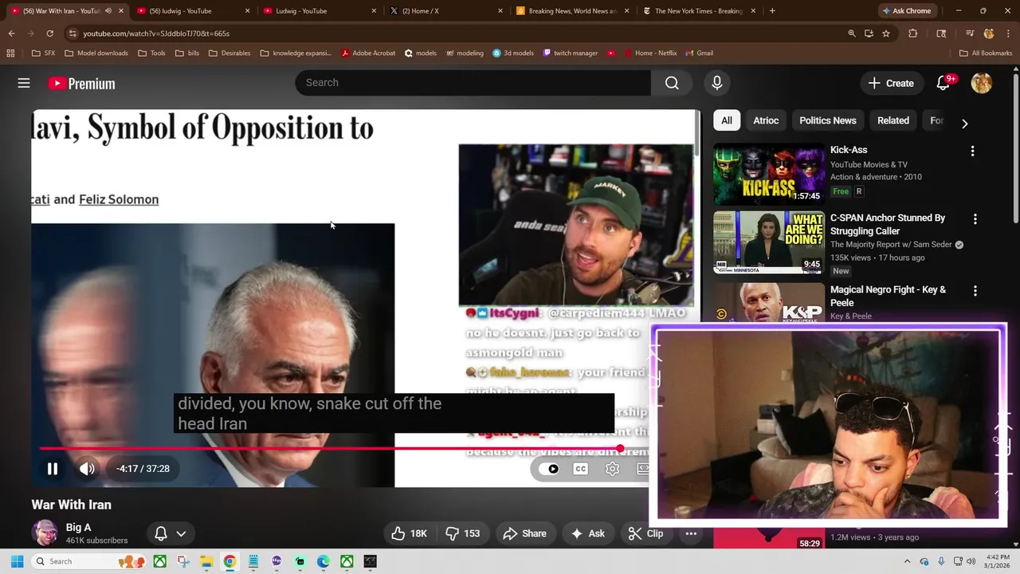Image resolution: width=1020 pixels, height=574 pixels.
Task: Mute the video volume
Action: [x=87, y=469]
